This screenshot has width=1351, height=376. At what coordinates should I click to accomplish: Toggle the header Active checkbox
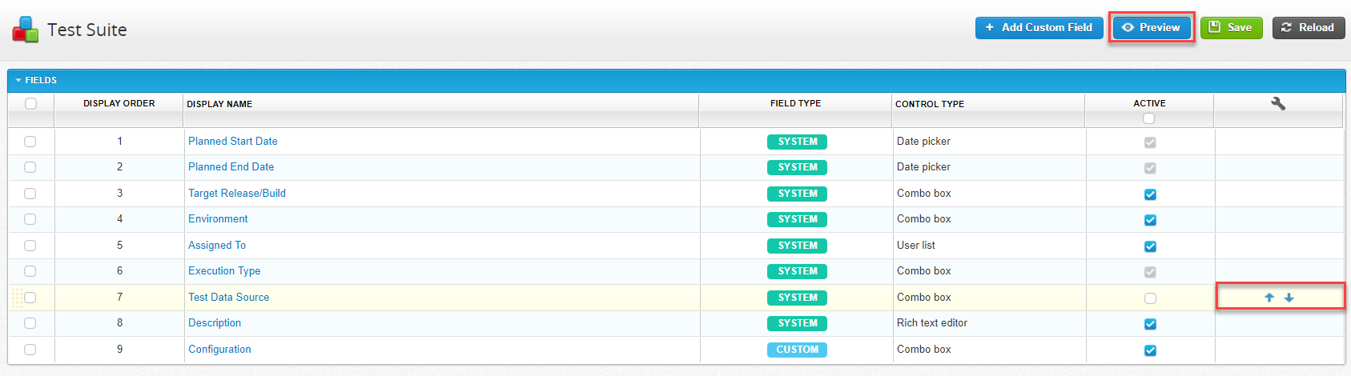tap(1149, 118)
